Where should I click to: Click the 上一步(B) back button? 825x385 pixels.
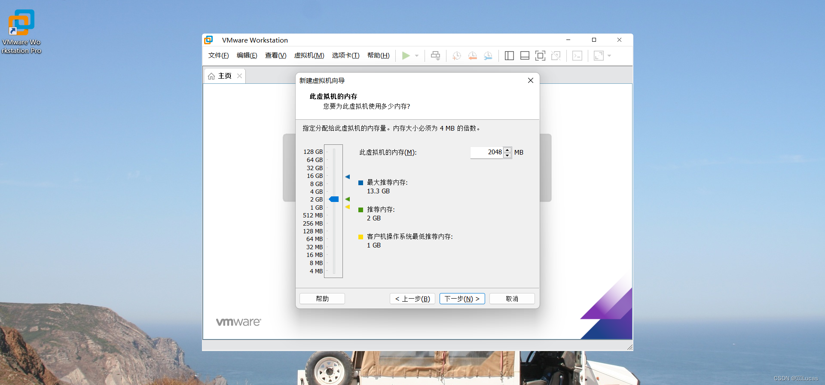(412, 299)
